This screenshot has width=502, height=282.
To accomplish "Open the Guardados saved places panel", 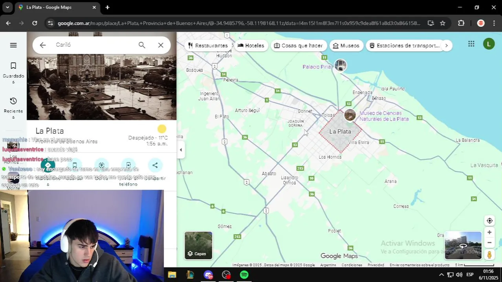I will click(13, 73).
